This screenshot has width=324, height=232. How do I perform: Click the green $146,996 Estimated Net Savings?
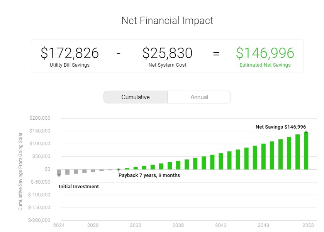click(265, 53)
